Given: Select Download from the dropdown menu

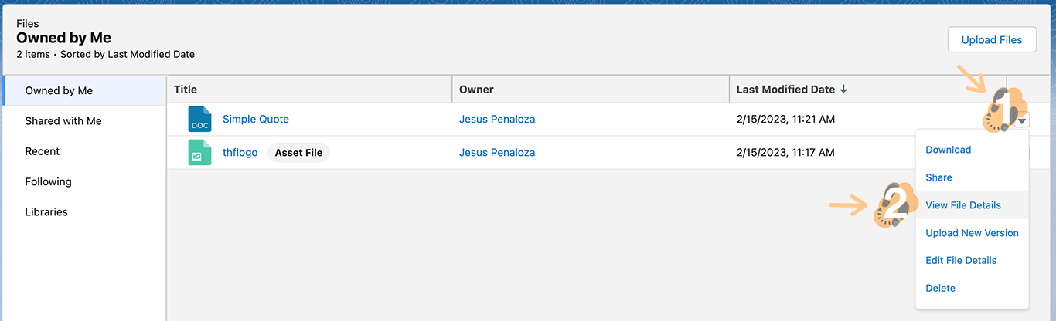Looking at the screenshot, I should pos(948,150).
